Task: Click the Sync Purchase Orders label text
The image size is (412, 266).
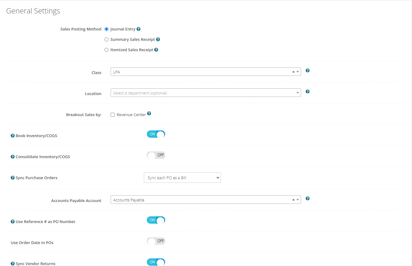Action: pos(37,178)
